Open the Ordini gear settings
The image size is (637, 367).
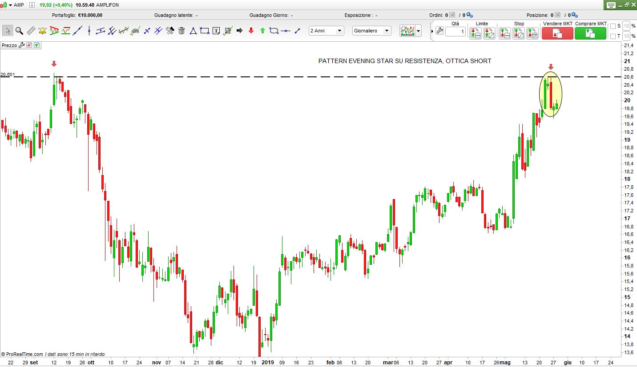click(470, 15)
